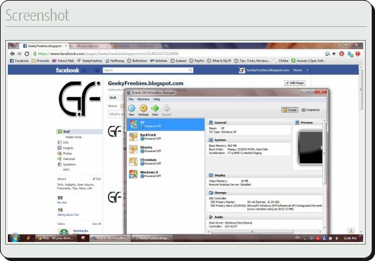Click the Display section icon in details pane
The image size is (375, 261).
(x=211, y=175)
